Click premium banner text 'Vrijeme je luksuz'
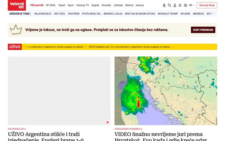 point(97,30)
